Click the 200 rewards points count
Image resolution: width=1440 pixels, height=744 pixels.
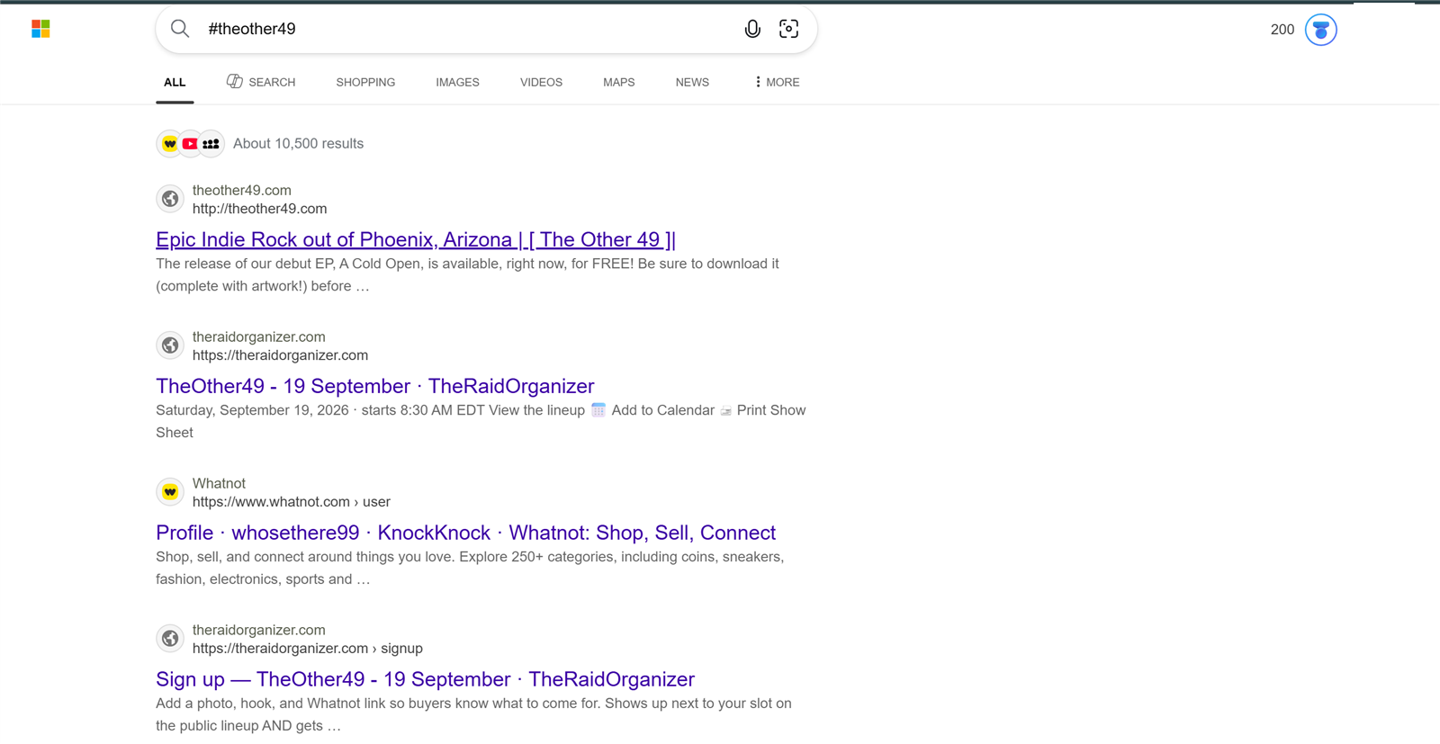[1282, 30]
